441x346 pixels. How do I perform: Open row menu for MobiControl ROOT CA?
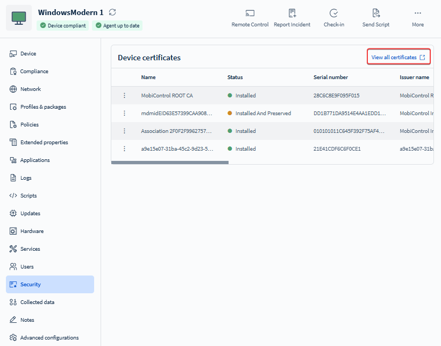pyautogui.click(x=124, y=96)
